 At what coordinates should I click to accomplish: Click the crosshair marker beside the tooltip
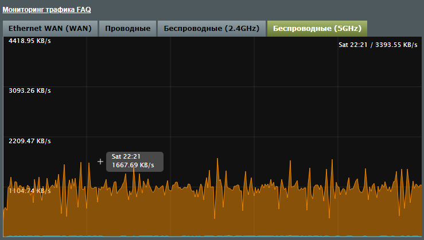pyautogui.click(x=100, y=162)
